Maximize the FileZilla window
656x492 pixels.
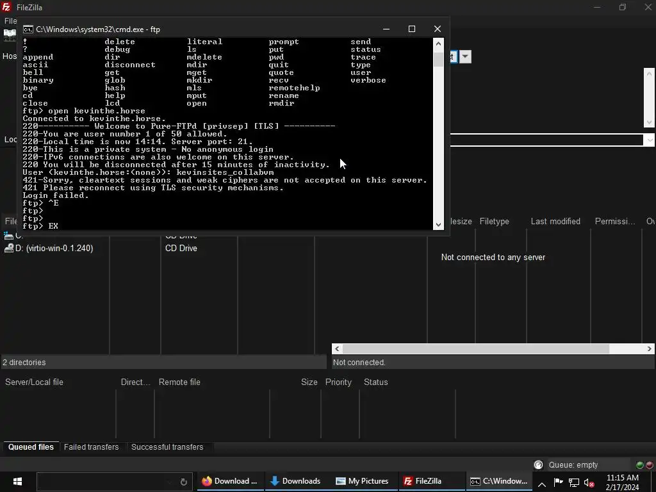(623, 7)
